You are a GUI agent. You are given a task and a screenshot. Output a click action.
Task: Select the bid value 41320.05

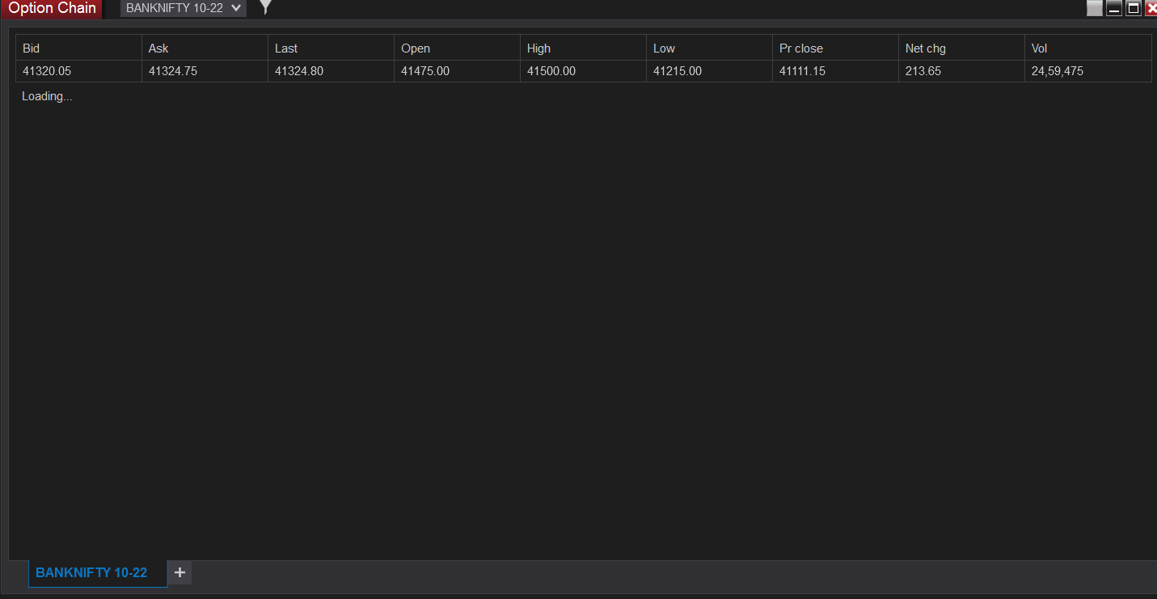pos(47,71)
